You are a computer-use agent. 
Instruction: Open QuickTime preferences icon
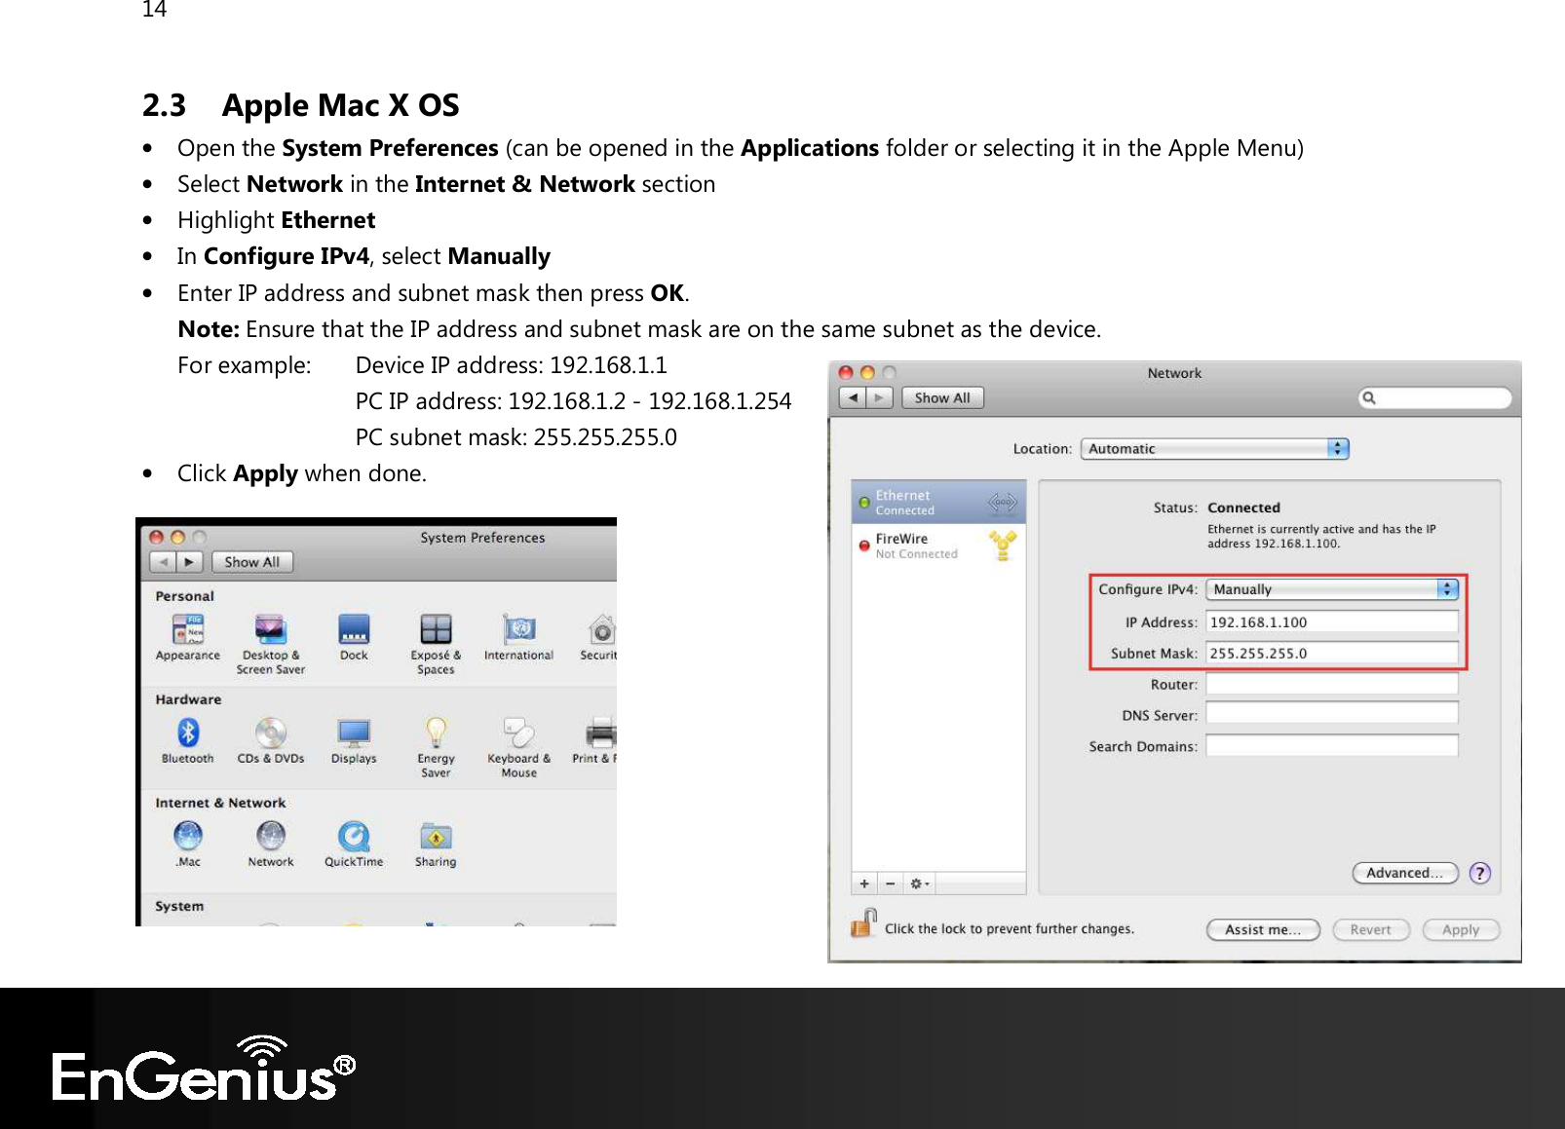pos(354,845)
